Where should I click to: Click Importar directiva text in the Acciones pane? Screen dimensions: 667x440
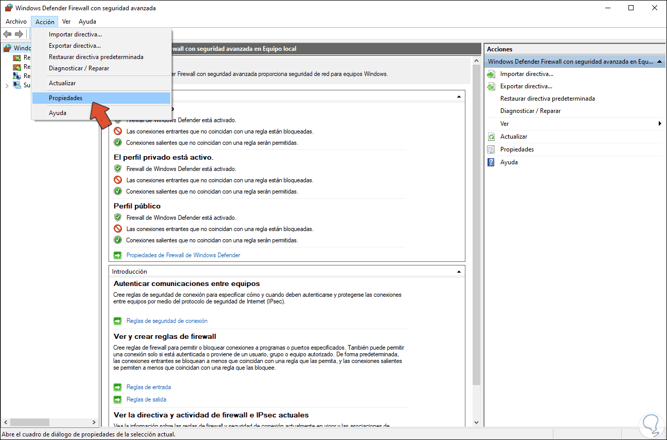pyautogui.click(x=527, y=74)
